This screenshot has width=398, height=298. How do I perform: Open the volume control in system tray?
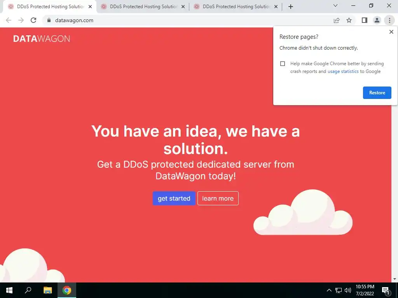[348, 290]
